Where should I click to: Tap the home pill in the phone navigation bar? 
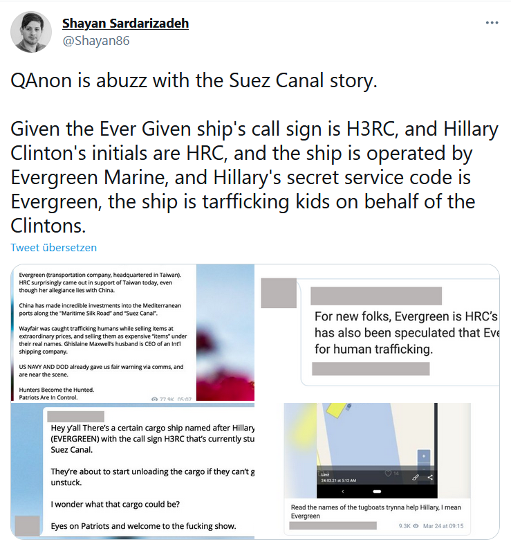(377, 491)
